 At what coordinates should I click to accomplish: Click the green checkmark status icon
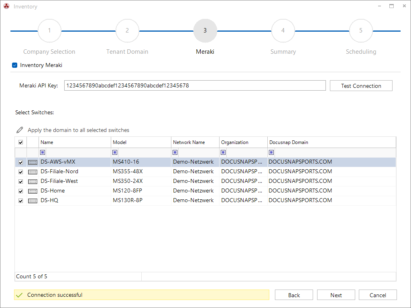pos(19,295)
